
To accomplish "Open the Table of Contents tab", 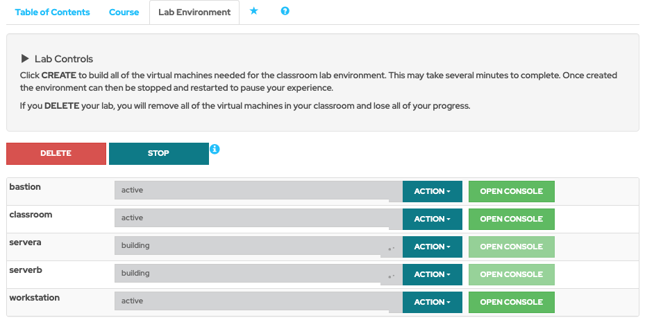I will tap(52, 12).
